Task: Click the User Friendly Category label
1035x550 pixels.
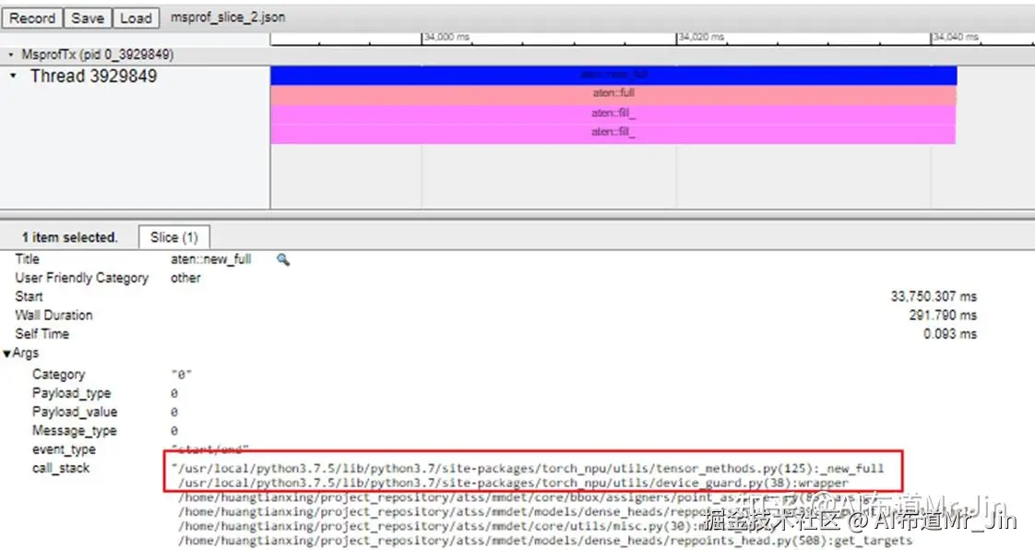Action: pyautogui.click(x=82, y=278)
